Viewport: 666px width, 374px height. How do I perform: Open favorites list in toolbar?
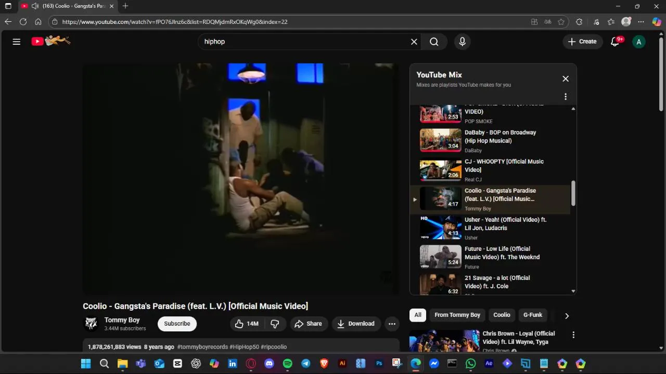(x=611, y=22)
